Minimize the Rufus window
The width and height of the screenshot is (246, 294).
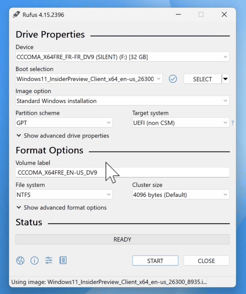(x=178, y=15)
